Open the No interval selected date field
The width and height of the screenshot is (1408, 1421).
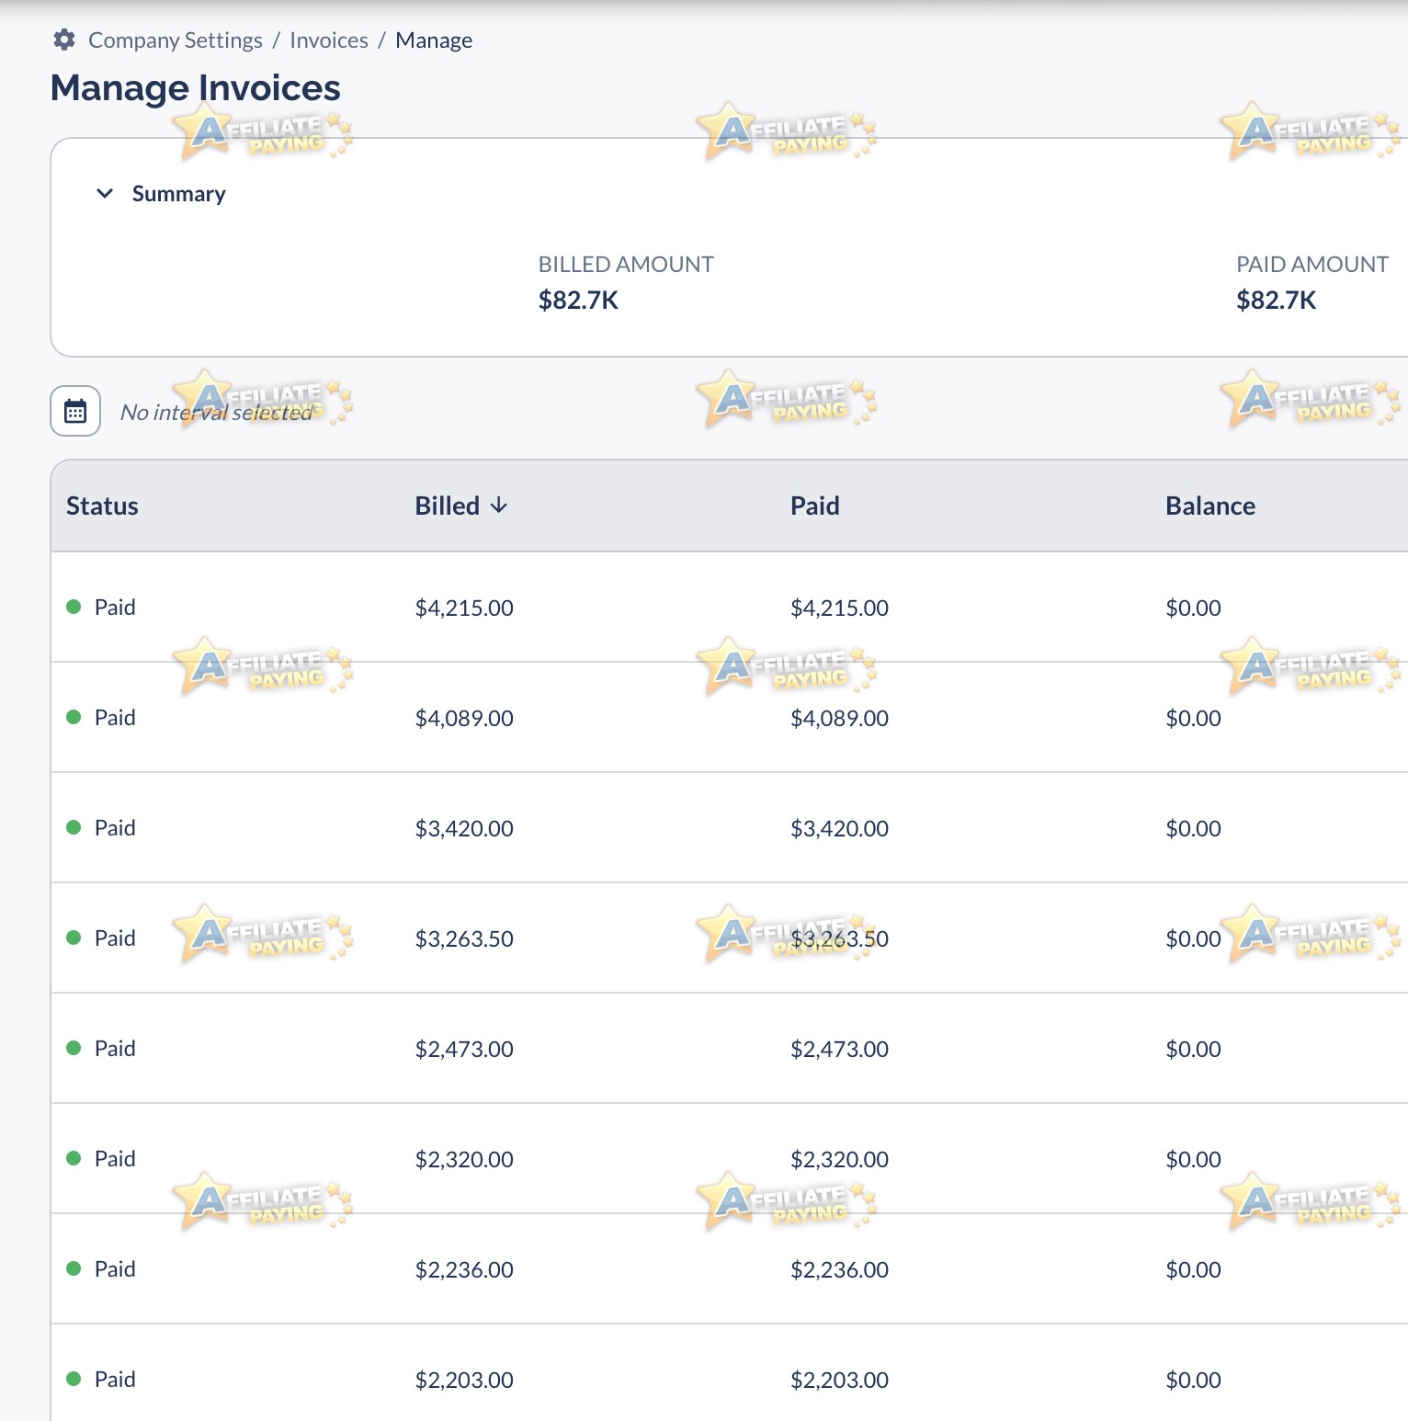(217, 413)
